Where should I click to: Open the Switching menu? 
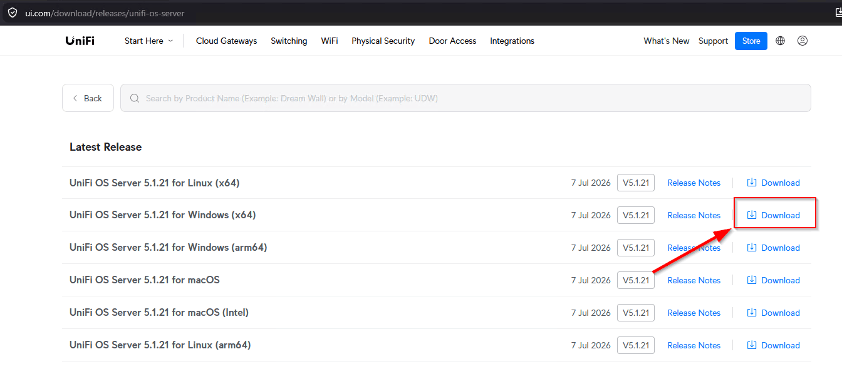[x=289, y=41]
